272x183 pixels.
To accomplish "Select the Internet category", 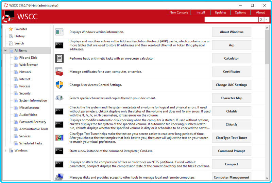I will coord(25,79).
